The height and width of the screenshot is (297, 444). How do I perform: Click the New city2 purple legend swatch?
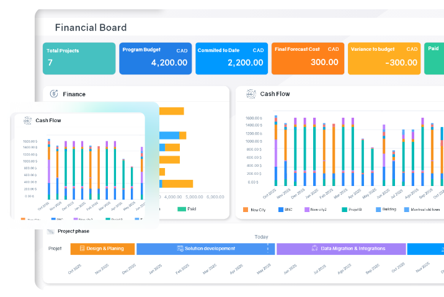tap(306, 210)
